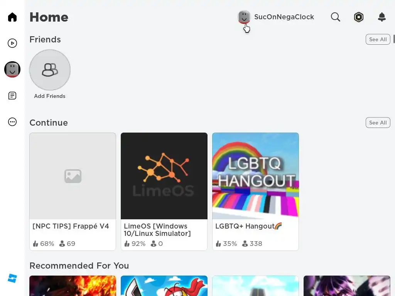Click See All for Friends

[378, 39]
